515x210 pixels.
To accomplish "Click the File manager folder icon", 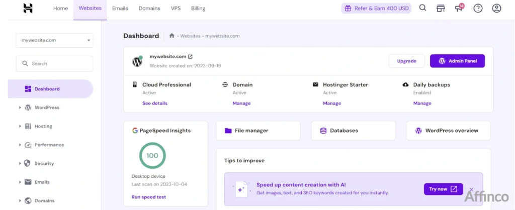I will (228, 131).
